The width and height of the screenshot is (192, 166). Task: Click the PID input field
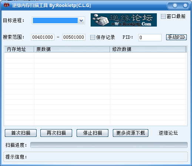(x=150, y=38)
